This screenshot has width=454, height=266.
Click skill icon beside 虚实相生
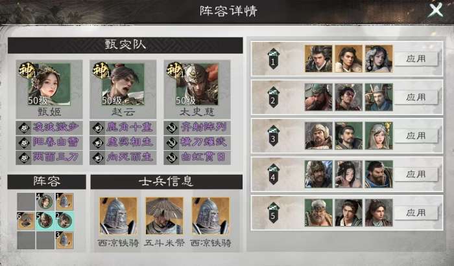click(98, 142)
